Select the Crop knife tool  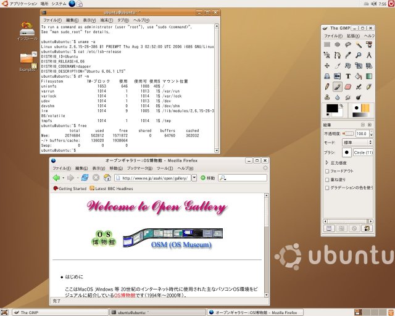[x=338, y=66]
